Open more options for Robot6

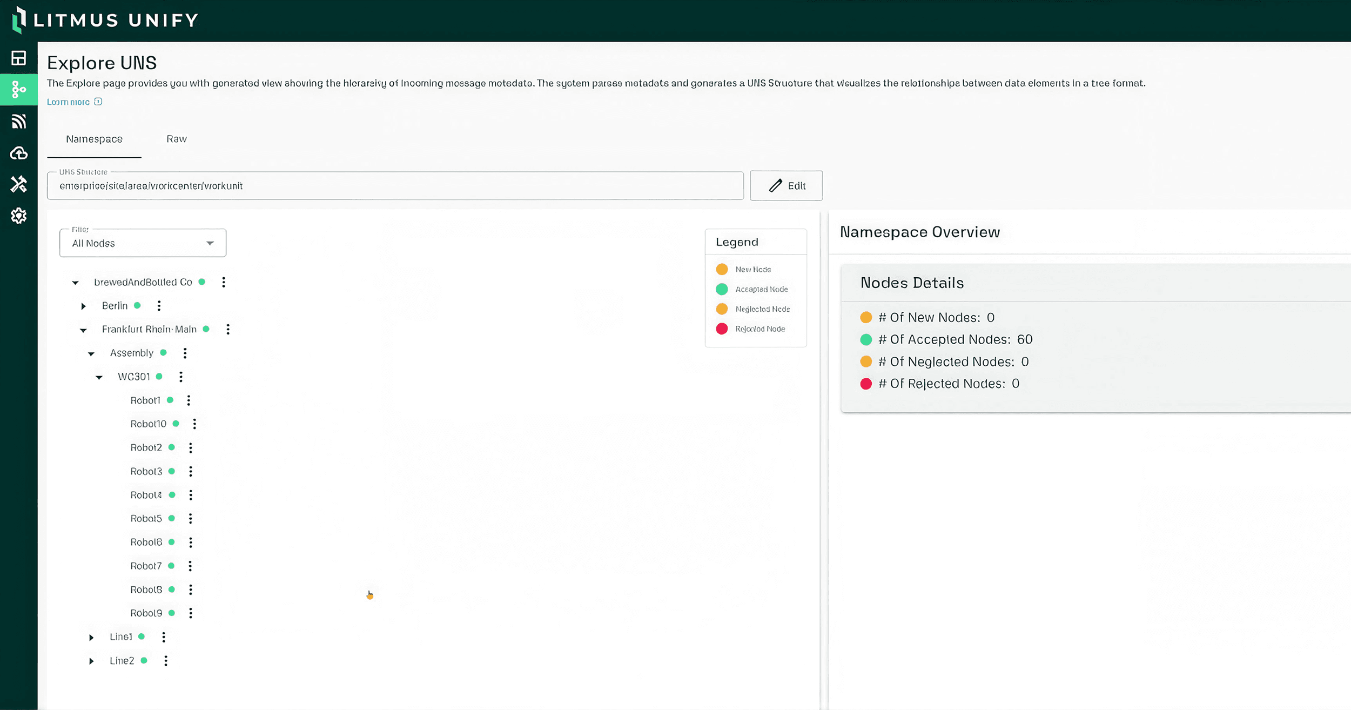tap(191, 542)
